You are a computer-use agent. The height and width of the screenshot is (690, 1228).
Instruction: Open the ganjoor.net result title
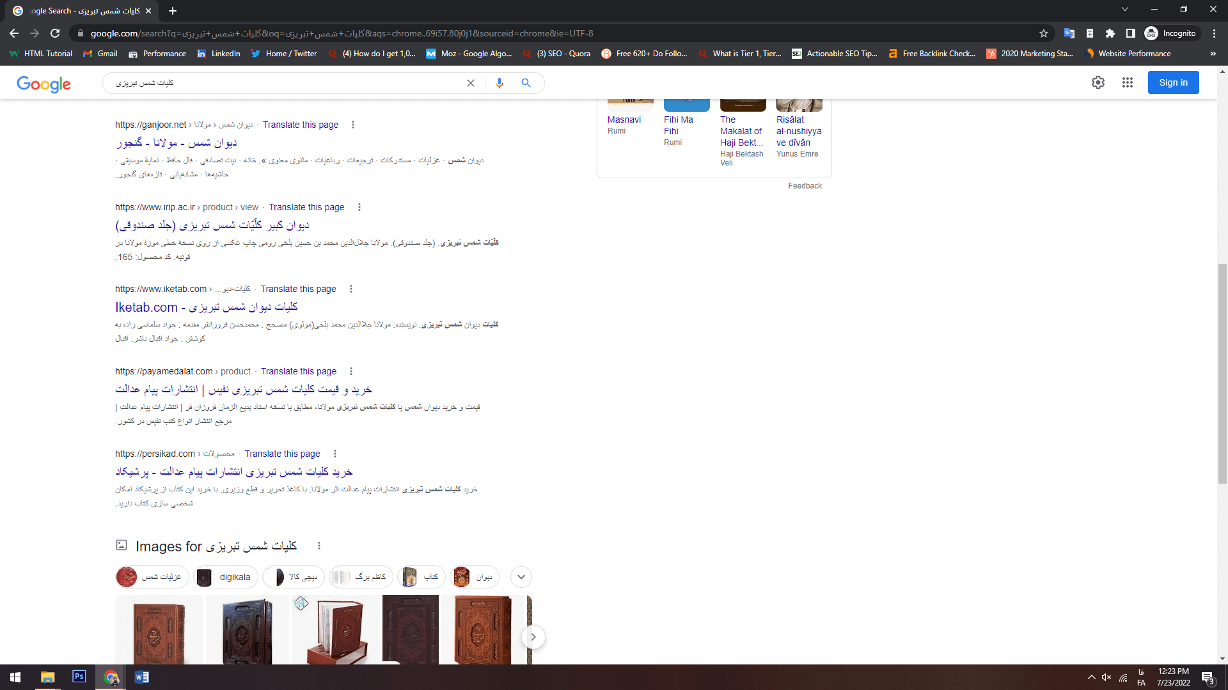pyautogui.click(x=177, y=142)
